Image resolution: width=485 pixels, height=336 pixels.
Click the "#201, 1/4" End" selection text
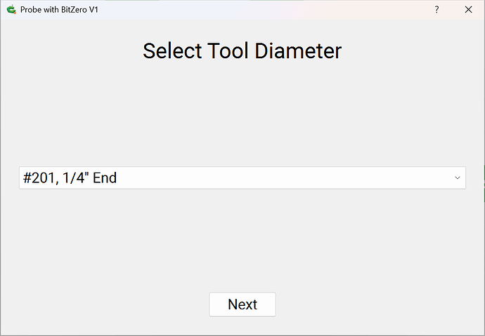click(x=70, y=178)
